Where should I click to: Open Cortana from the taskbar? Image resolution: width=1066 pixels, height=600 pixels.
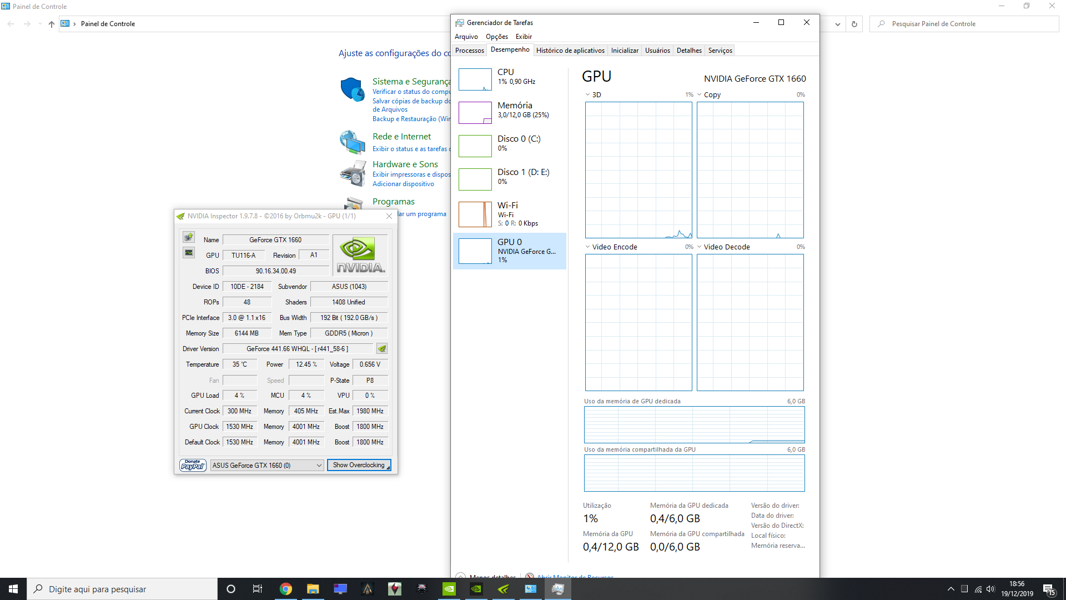pyautogui.click(x=231, y=589)
